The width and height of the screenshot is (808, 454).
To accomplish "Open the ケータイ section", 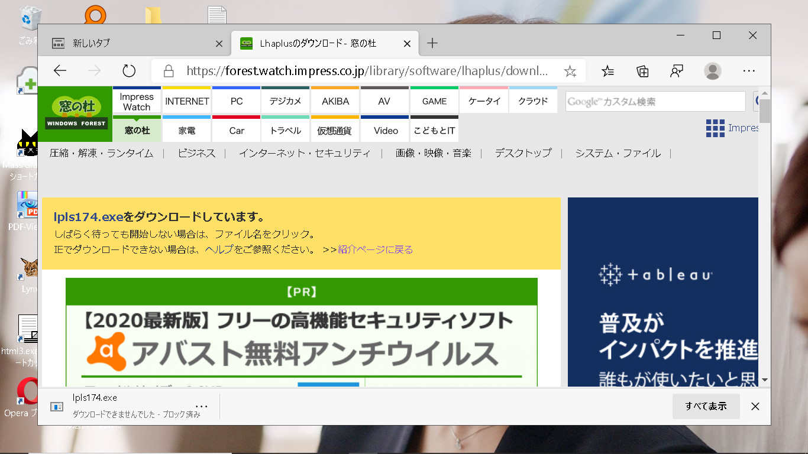I will click(x=484, y=100).
